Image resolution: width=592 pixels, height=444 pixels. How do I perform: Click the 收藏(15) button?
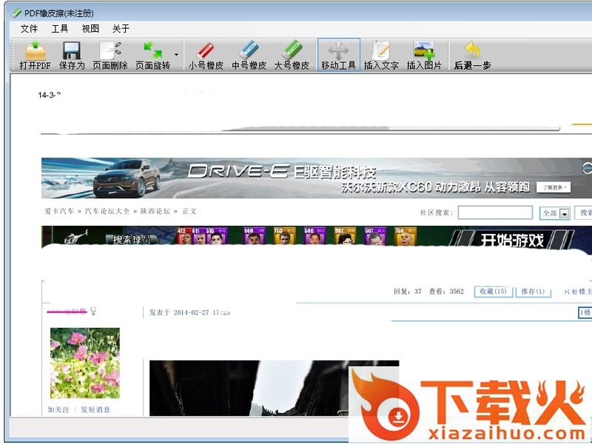click(493, 292)
